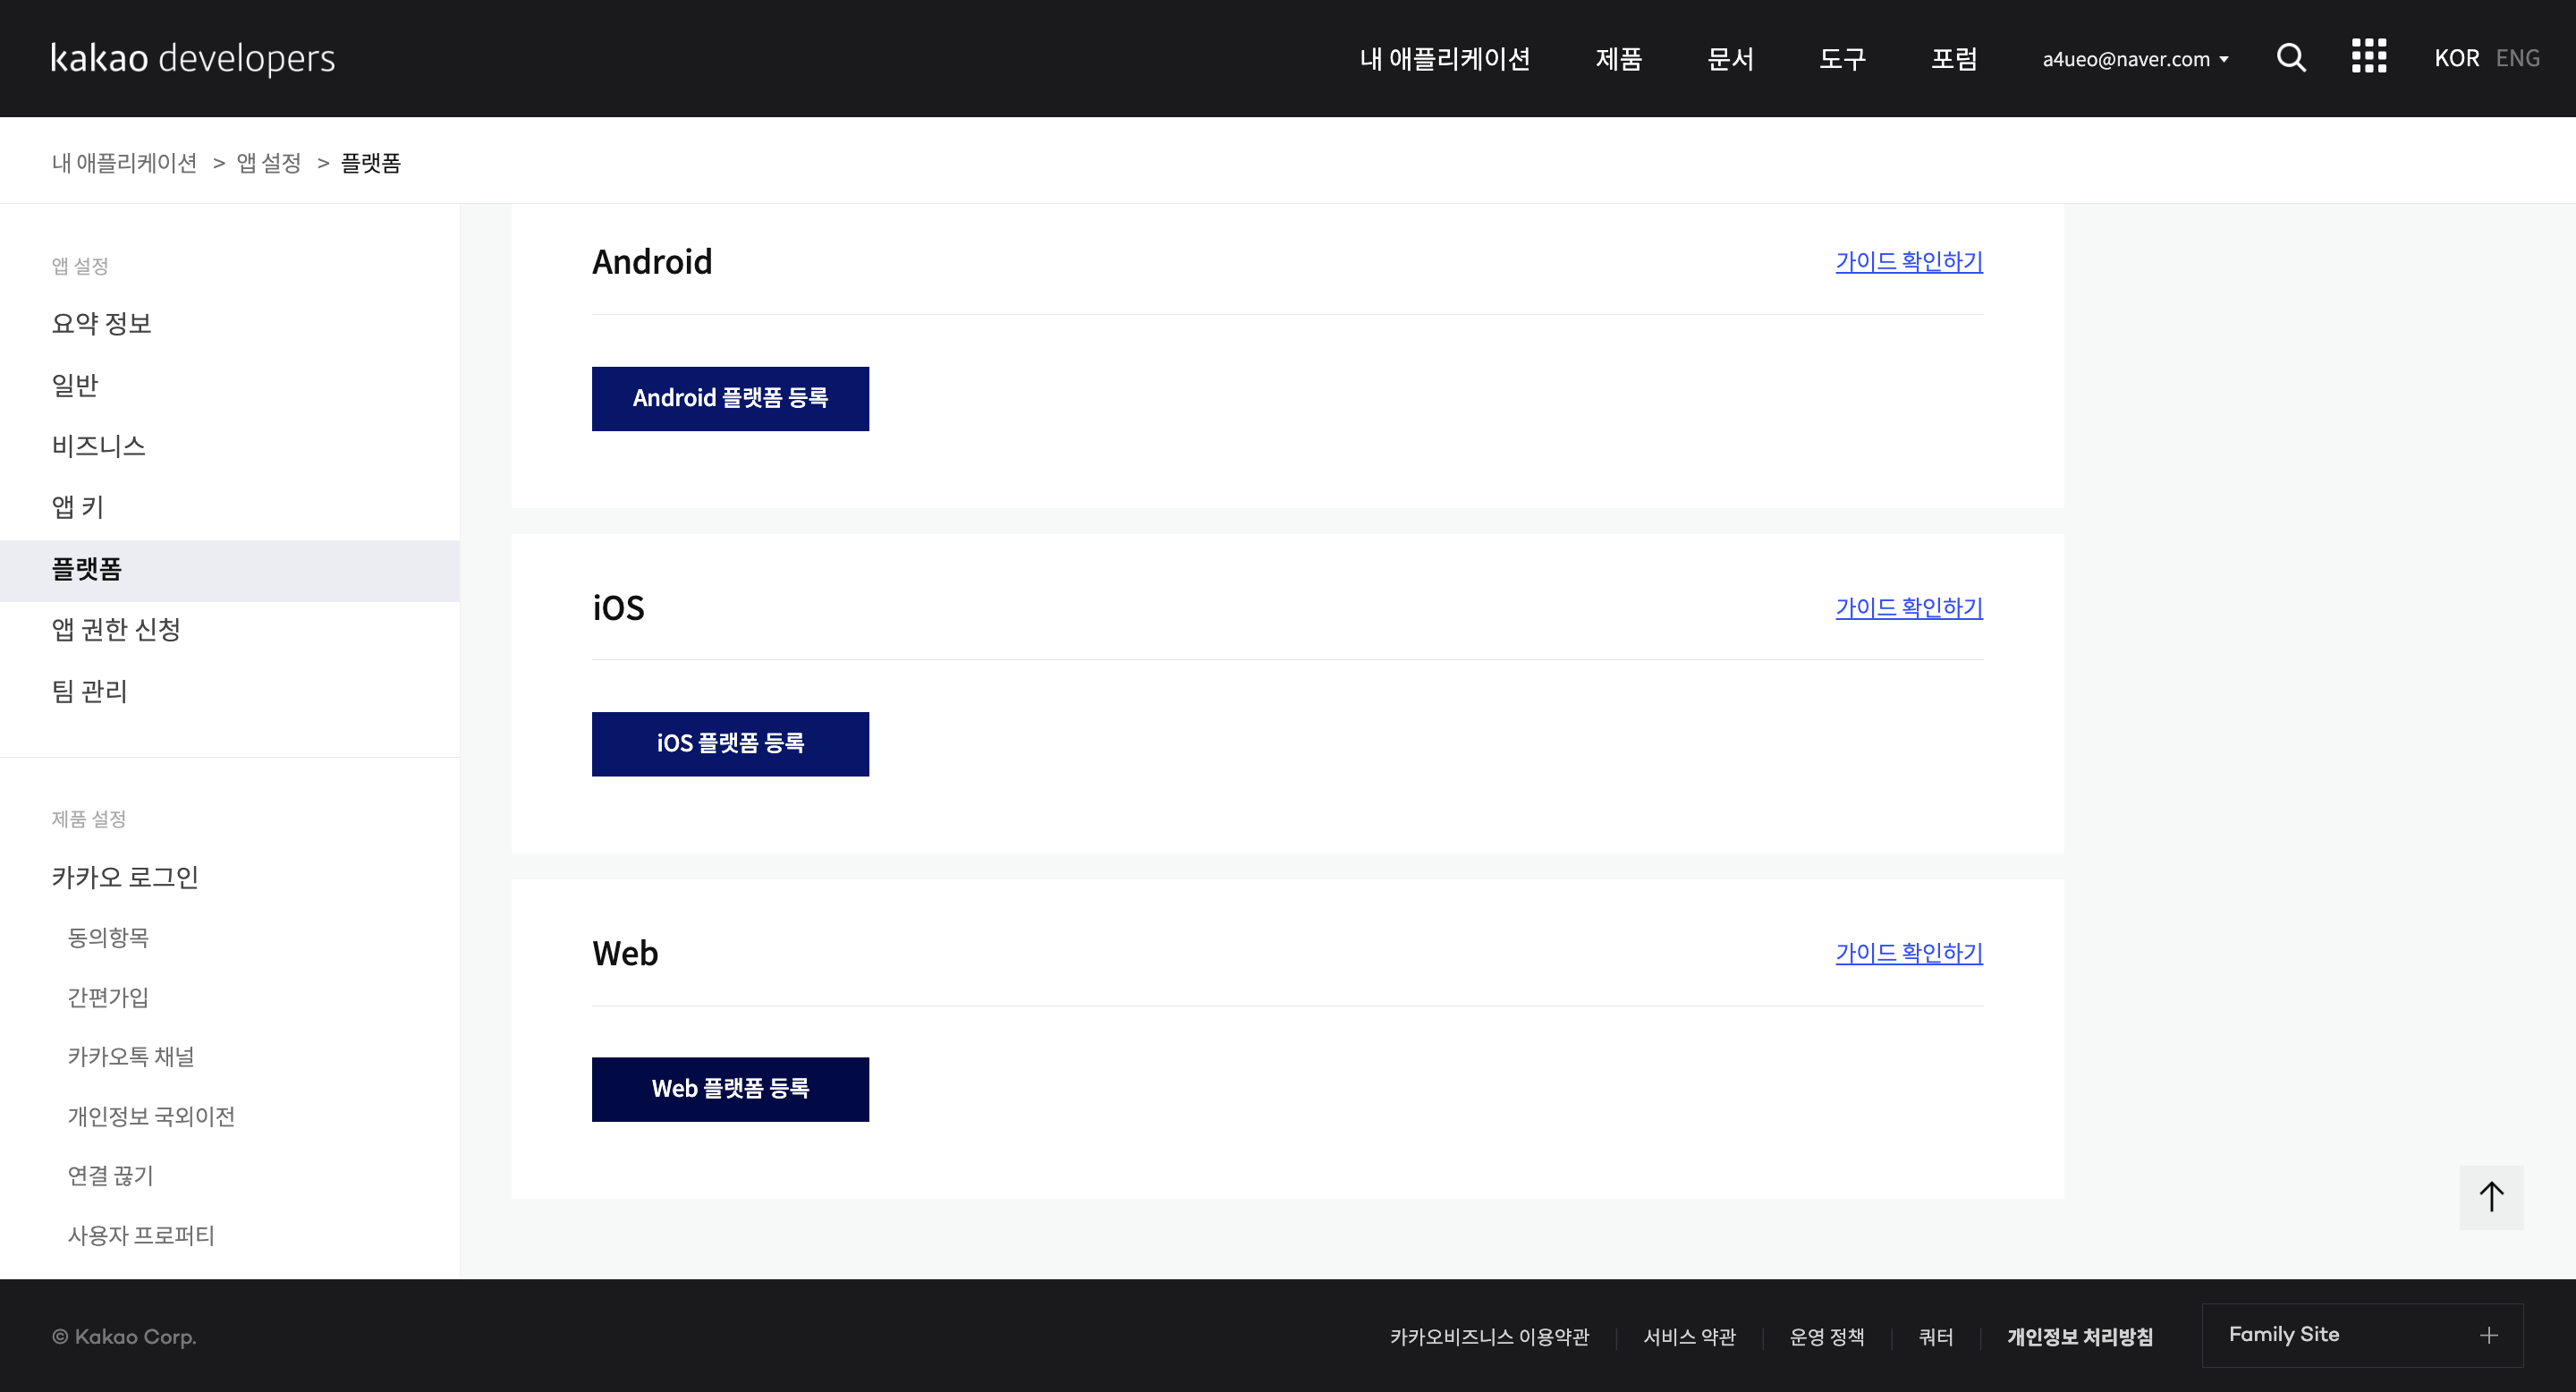2576x1392 pixels.
Task: Click iOS 플랫폼 등록 button
Action: click(730, 744)
